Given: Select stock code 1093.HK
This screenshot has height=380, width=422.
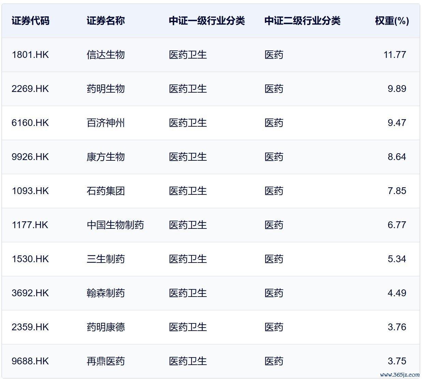Looking at the screenshot, I should point(30,191).
